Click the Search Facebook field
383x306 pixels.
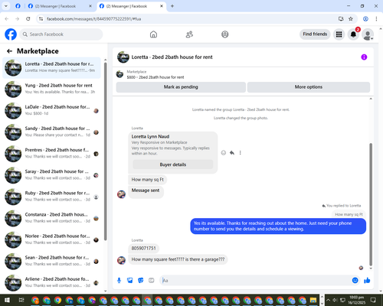pyautogui.click(x=61, y=34)
